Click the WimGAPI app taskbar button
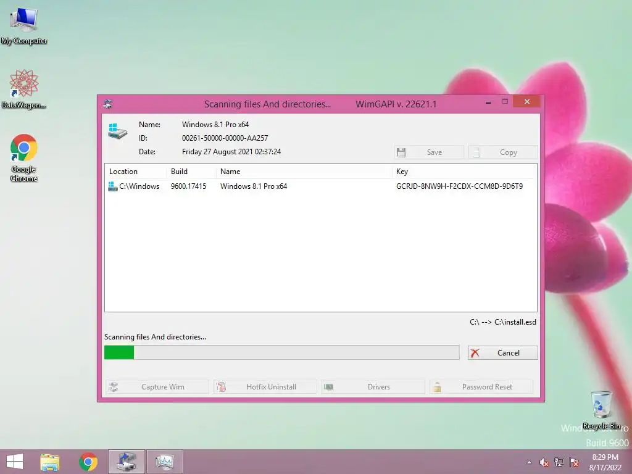 click(x=126, y=462)
